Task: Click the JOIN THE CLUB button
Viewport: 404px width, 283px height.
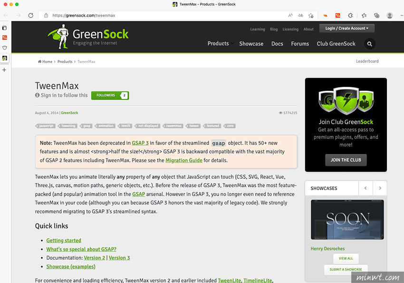Action: [x=346, y=160]
